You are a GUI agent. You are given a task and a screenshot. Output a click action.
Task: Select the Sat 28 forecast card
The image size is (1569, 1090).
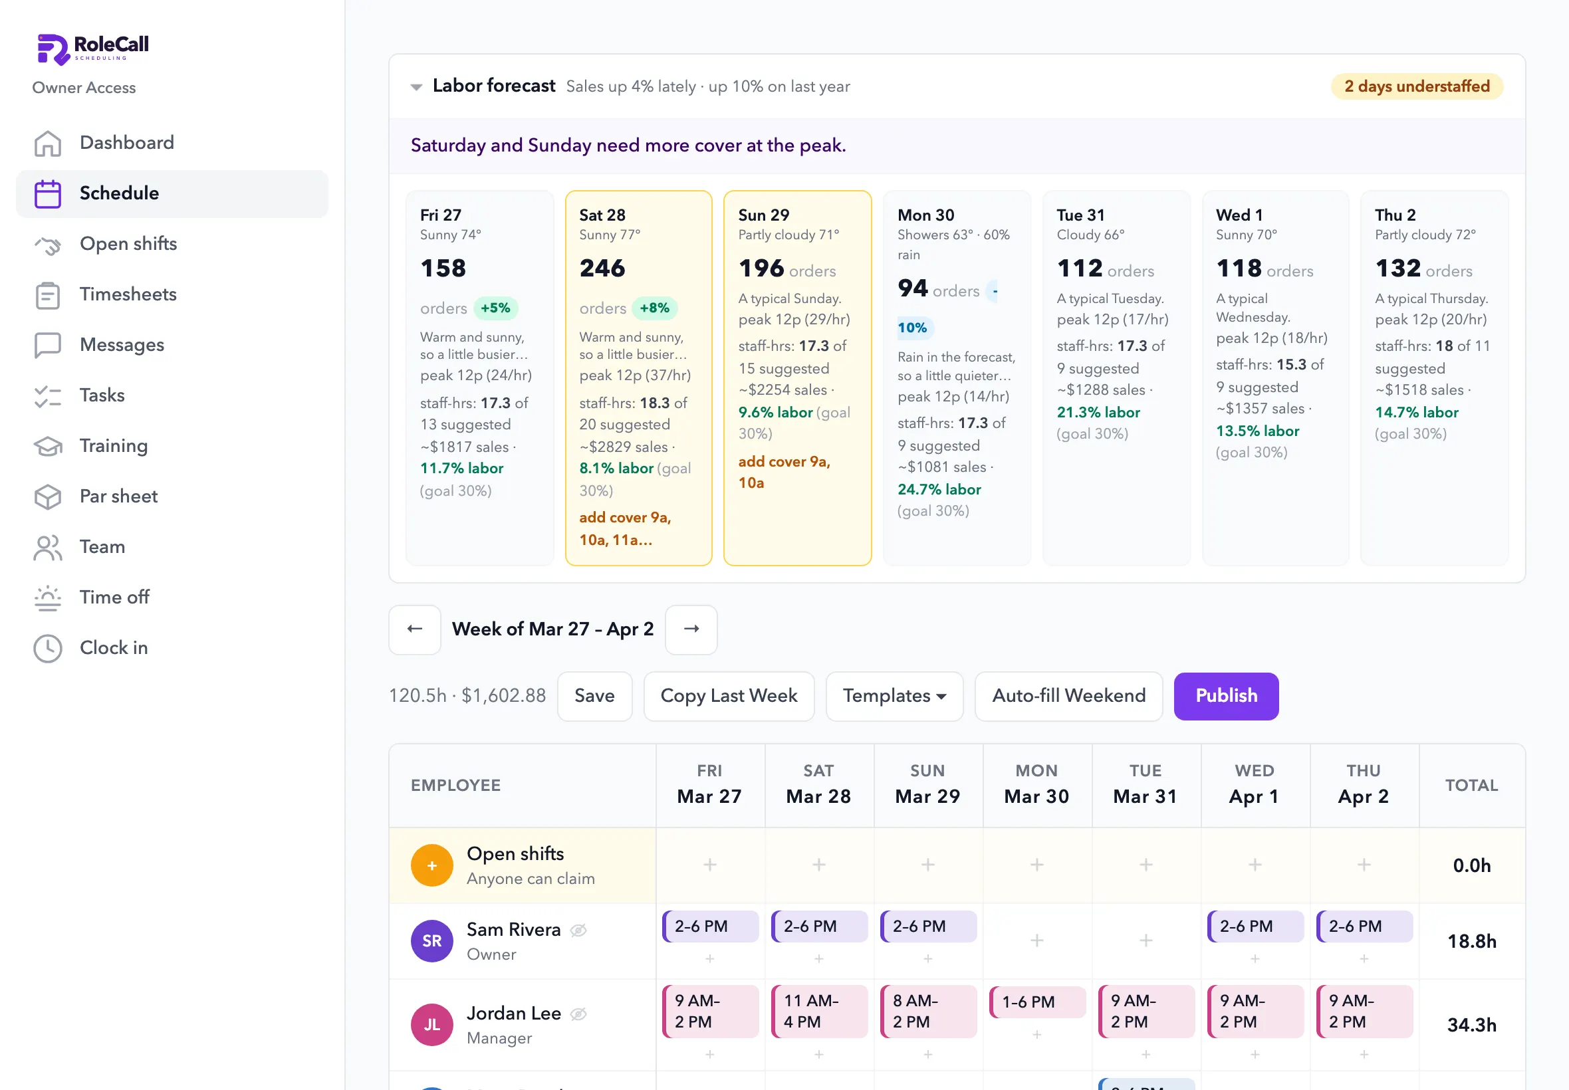click(x=639, y=378)
